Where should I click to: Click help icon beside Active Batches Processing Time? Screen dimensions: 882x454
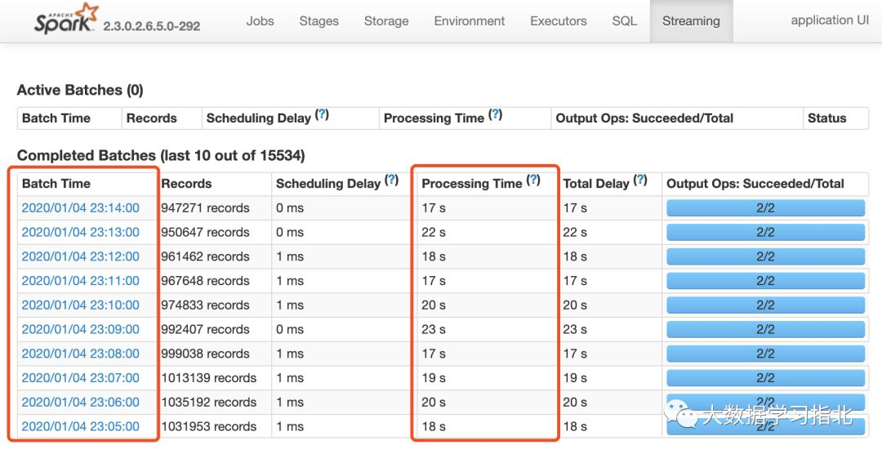(496, 115)
